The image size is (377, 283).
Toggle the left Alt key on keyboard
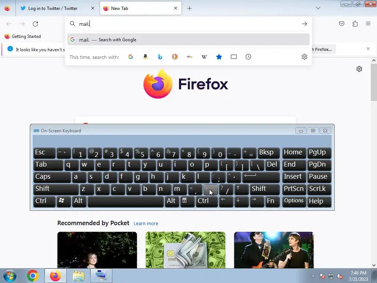click(x=79, y=202)
